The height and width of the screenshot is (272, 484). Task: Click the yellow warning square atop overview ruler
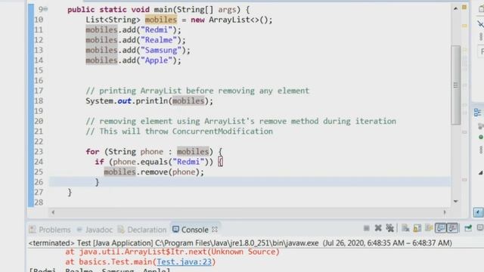coord(464,7)
